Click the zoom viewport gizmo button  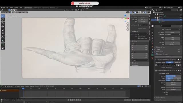(x=128, y=23)
